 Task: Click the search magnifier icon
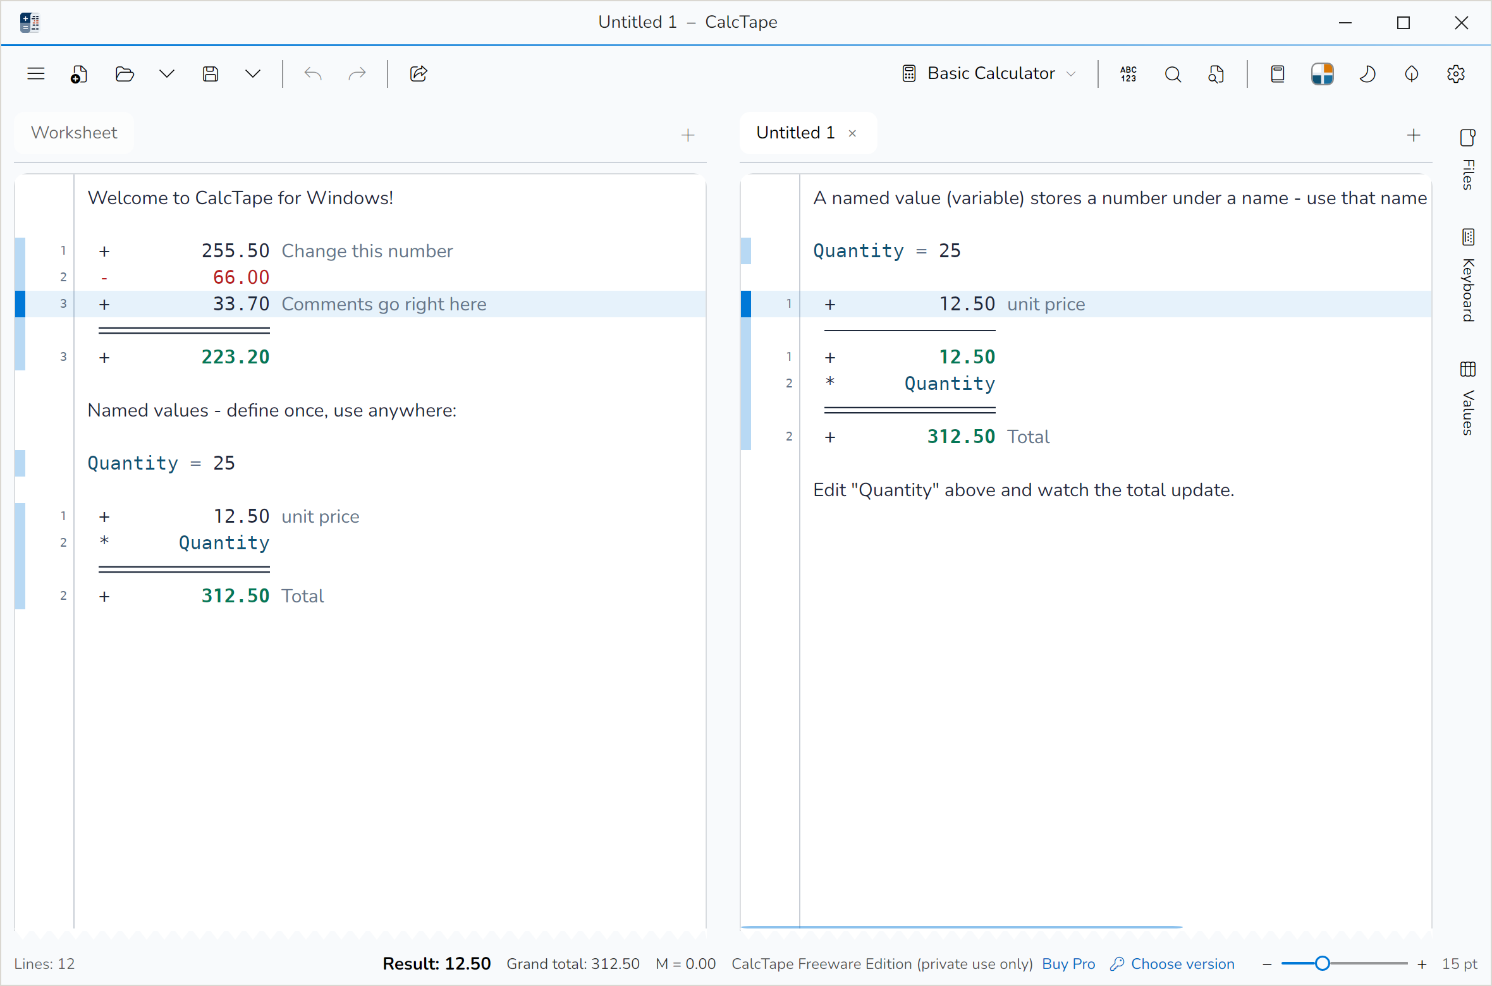pyautogui.click(x=1173, y=74)
